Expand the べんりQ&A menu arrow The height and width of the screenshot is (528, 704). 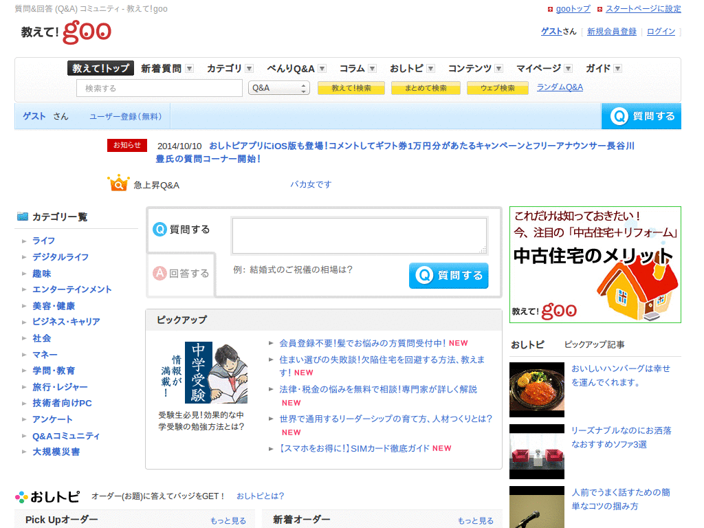click(322, 69)
